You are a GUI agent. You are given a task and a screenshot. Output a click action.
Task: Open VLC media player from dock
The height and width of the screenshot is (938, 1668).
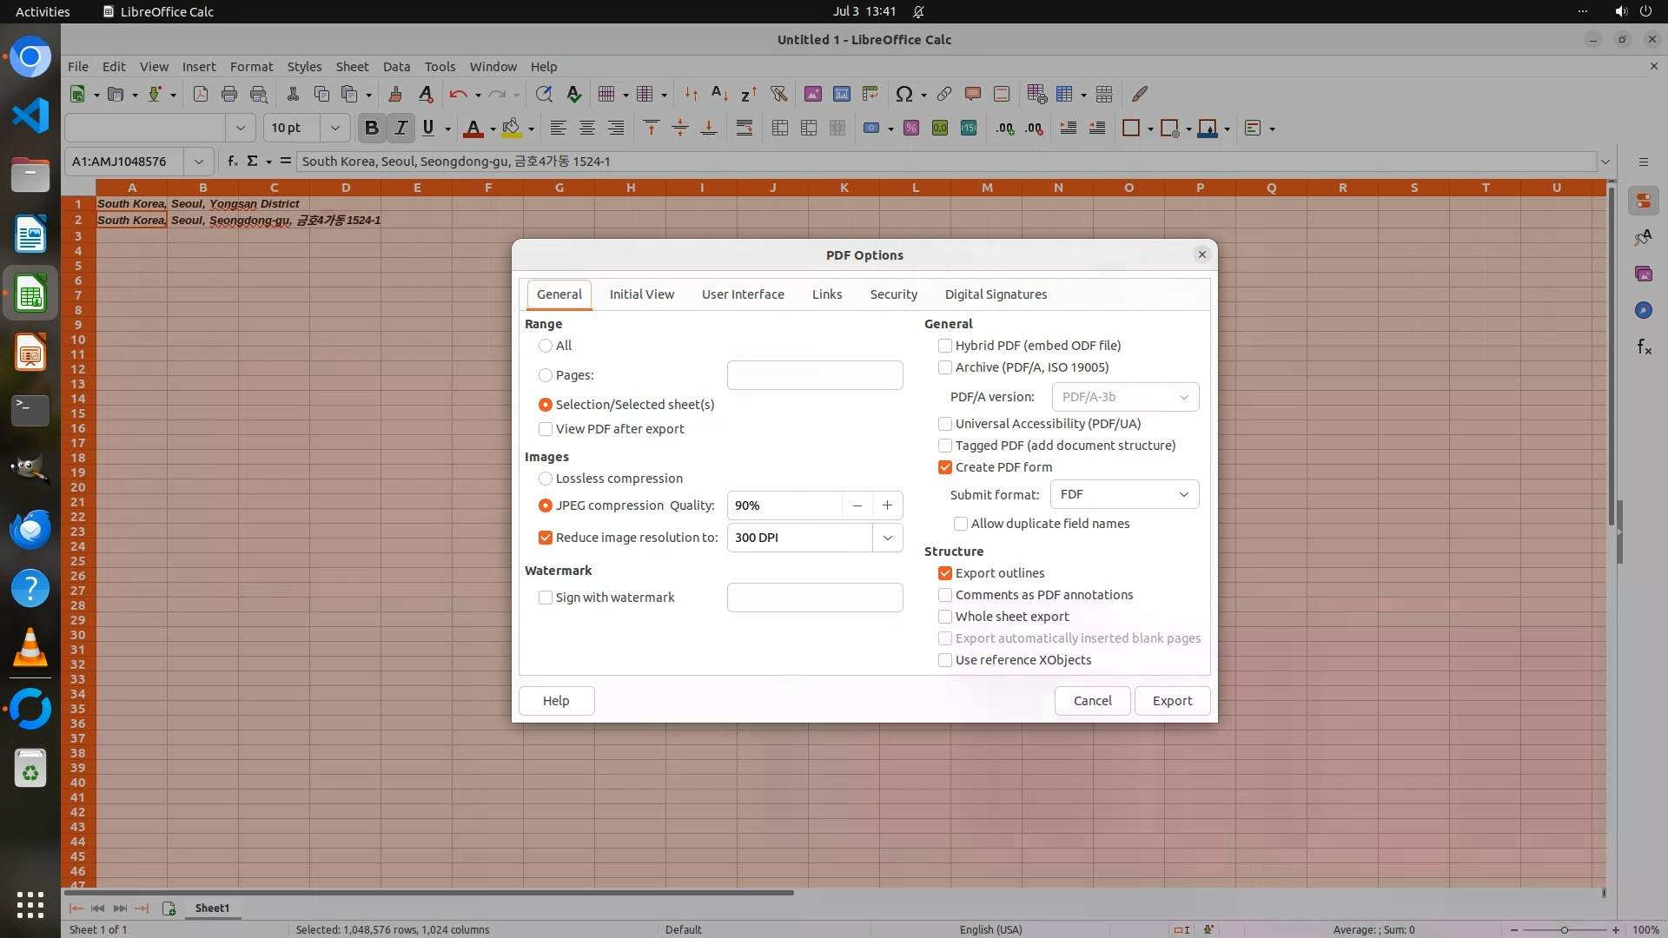pyautogui.click(x=30, y=648)
